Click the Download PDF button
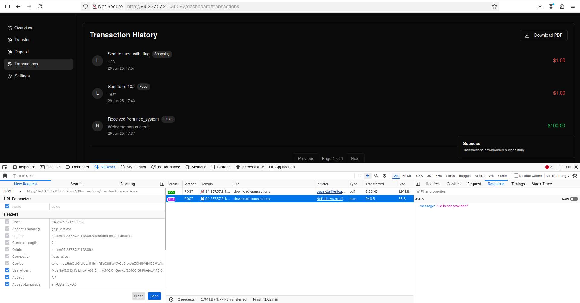The height and width of the screenshot is (303, 580). 543,35
